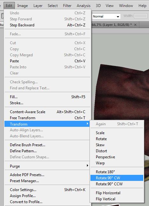Click the Width input field
The width and height of the screenshot is (149, 206).
[141, 16]
